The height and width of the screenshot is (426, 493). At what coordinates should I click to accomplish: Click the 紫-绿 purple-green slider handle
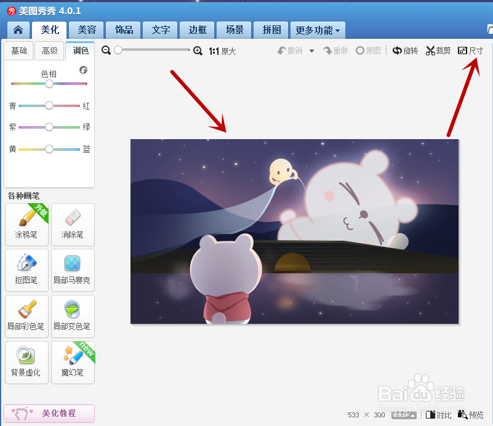49,127
